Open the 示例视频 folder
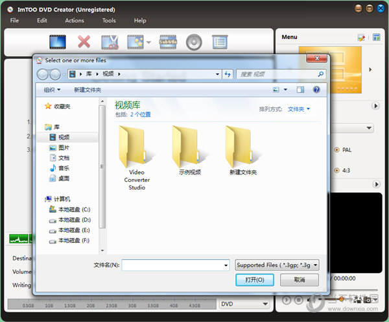 (190, 151)
